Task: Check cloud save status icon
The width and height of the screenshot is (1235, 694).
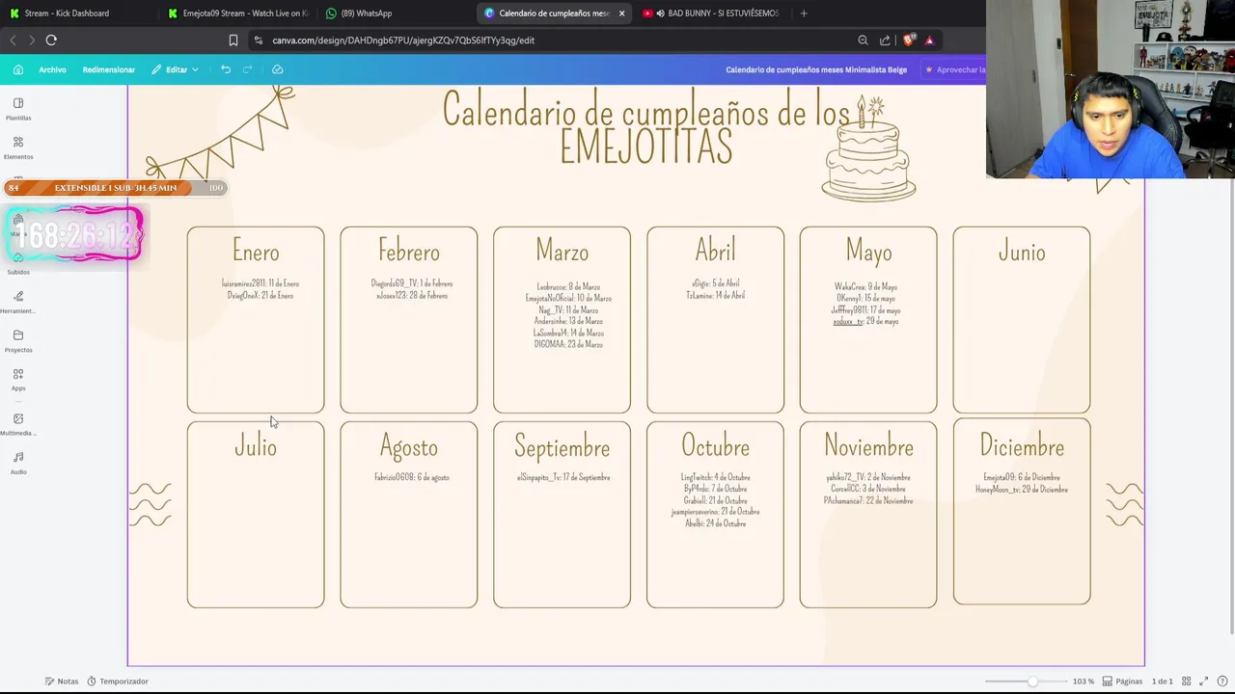Action: click(277, 69)
